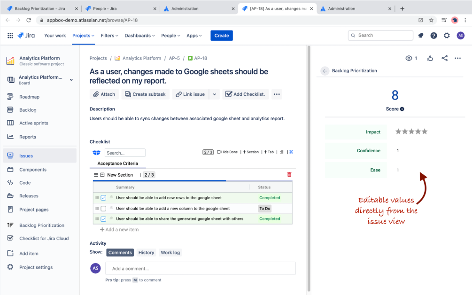472x295 pixels.
Task: Click the share issue icon
Action: click(x=444, y=58)
